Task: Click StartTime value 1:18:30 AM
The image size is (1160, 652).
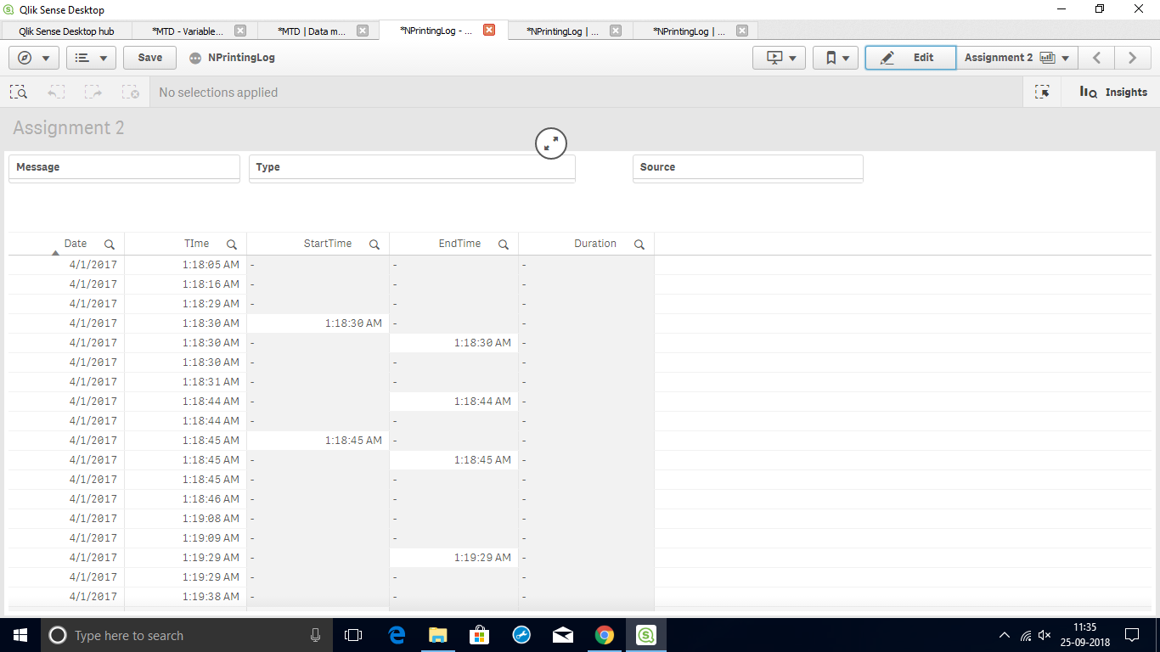Action: (318, 323)
